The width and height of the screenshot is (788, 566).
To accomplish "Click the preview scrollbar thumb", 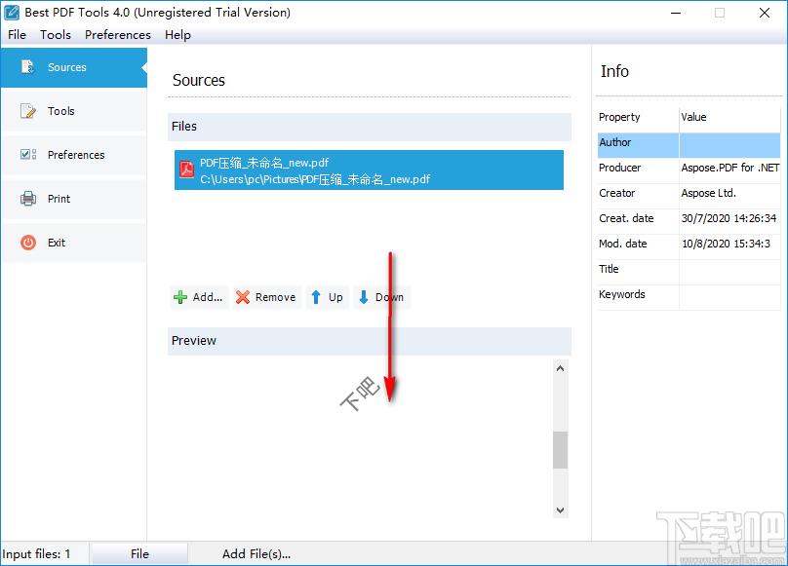I will (x=561, y=450).
